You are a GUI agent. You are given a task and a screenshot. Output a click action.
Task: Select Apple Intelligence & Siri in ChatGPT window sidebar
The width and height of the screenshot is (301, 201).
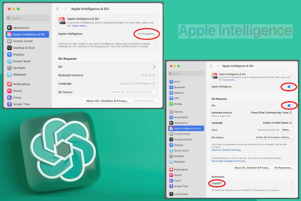[186, 128]
